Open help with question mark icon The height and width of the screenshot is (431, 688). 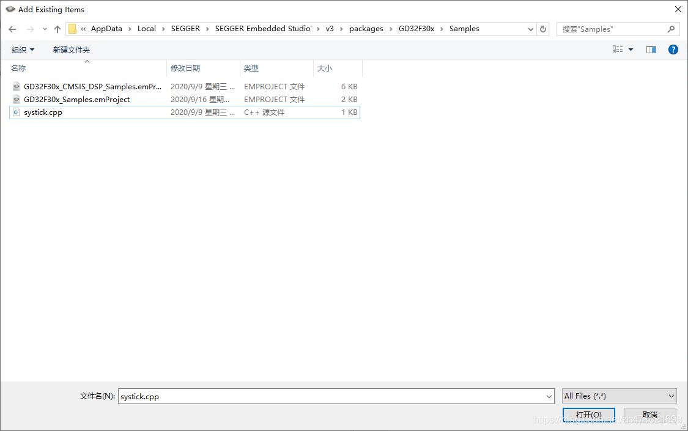pos(673,50)
